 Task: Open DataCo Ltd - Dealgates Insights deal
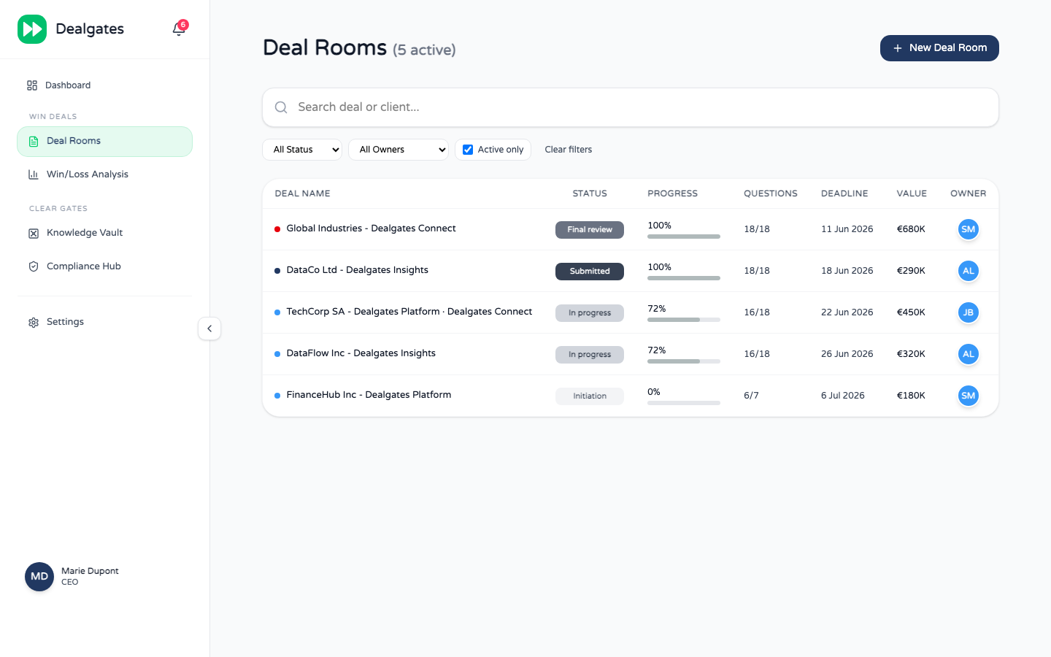point(357,270)
